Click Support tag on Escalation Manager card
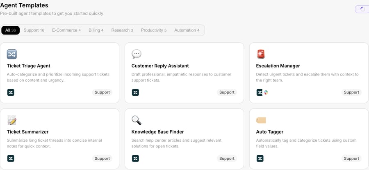Screen dimensions: 369x170 [x=351, y=92]
